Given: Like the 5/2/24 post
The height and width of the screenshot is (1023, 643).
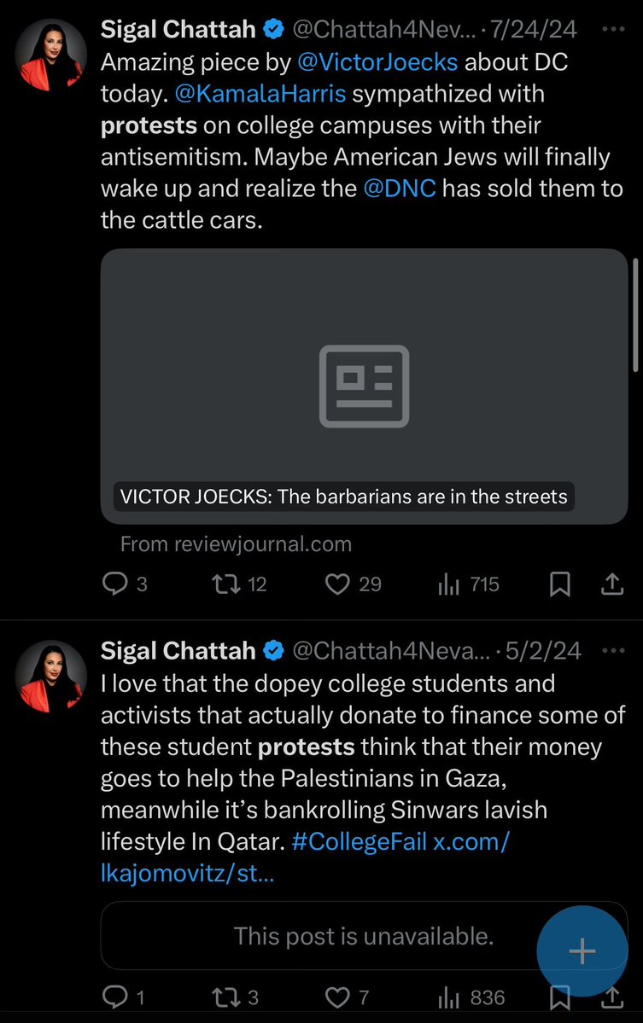Looking at the screenshot, I should [339, 997].
